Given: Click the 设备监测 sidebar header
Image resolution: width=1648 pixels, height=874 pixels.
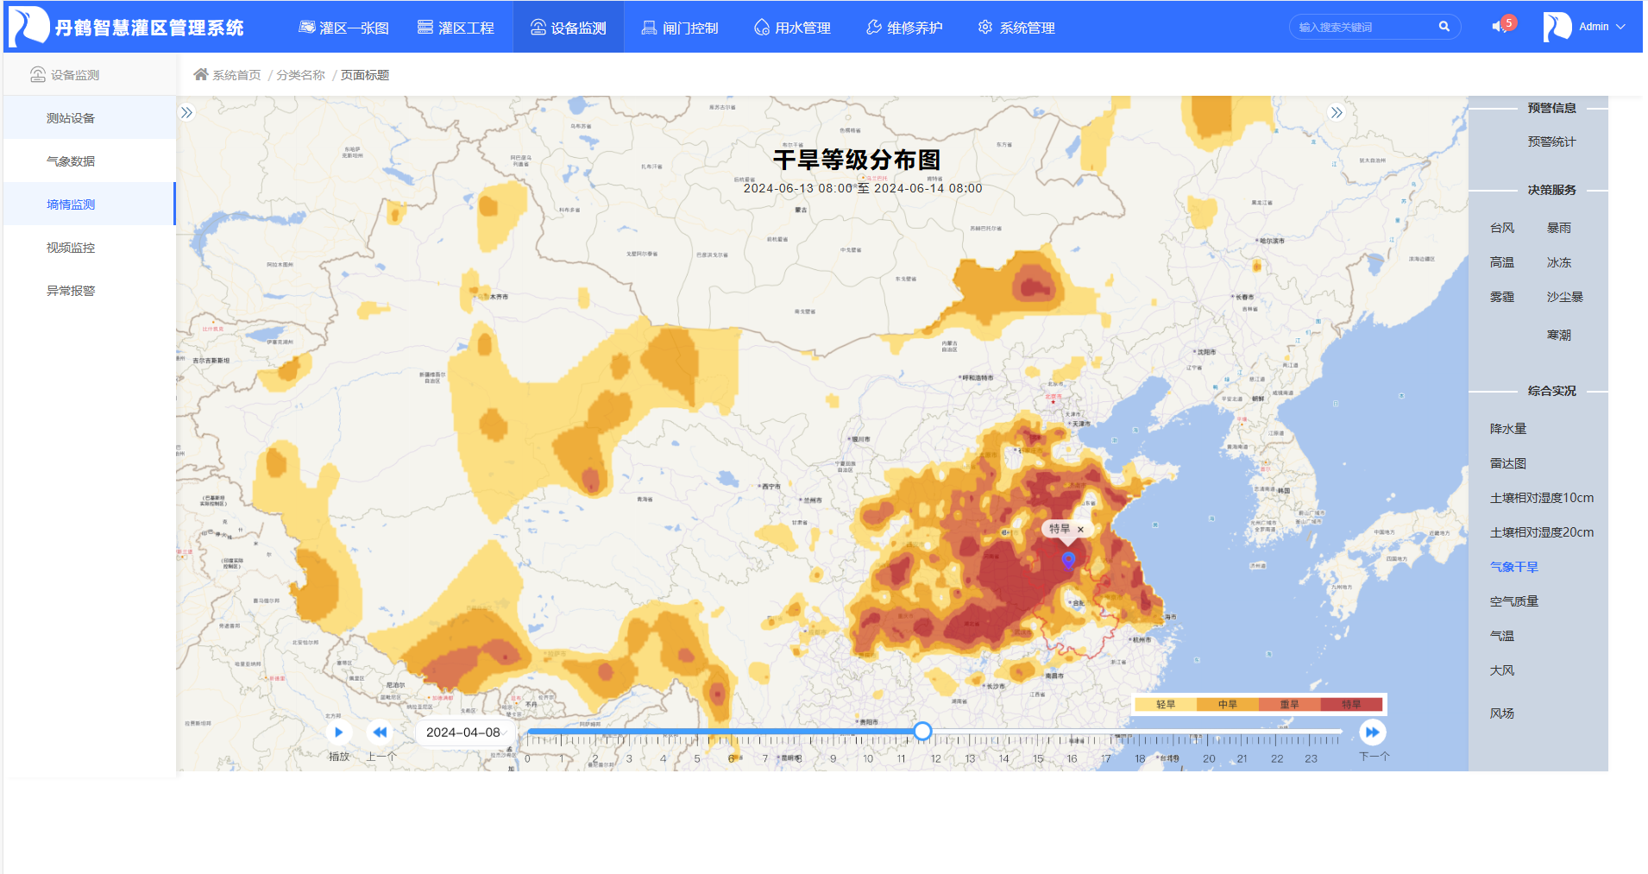Looking at the screenshot, I should [65, 75].
